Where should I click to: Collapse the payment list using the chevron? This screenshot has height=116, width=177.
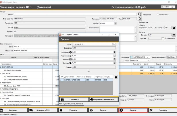point(88,71)
